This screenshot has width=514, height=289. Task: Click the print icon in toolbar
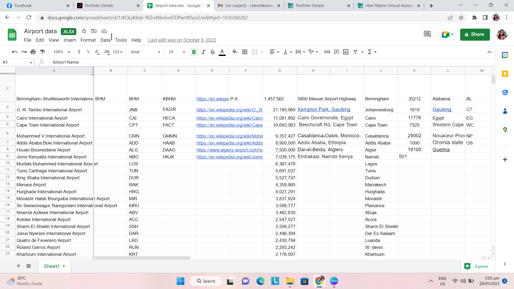point(33,52)
